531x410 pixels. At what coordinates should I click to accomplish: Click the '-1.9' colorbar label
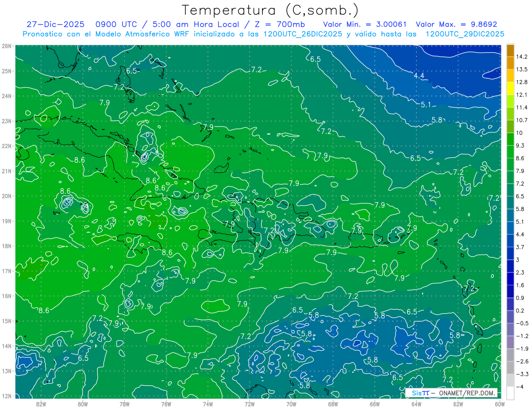(x=522, y=349)
